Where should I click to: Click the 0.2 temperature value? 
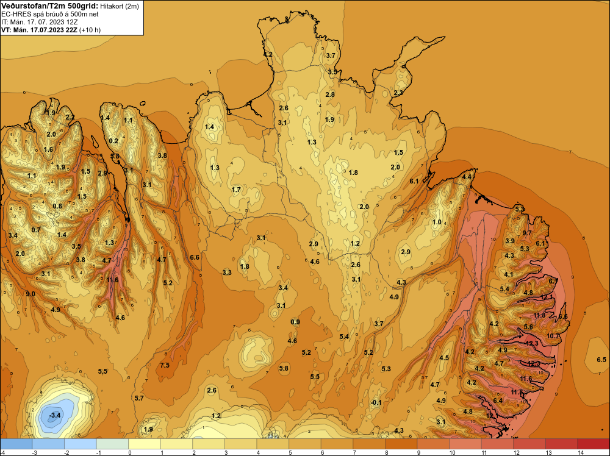coord(113,141)
